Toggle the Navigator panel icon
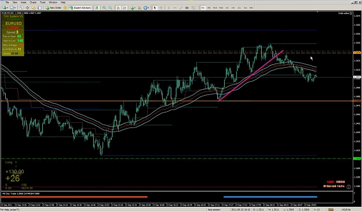This screenshot has width=362, height=212. [x=33, y=8]
